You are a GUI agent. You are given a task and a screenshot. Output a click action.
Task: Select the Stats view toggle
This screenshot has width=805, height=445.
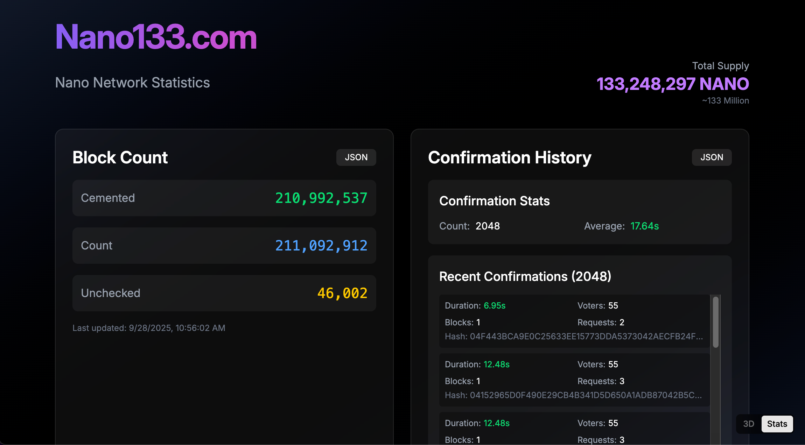777,424
